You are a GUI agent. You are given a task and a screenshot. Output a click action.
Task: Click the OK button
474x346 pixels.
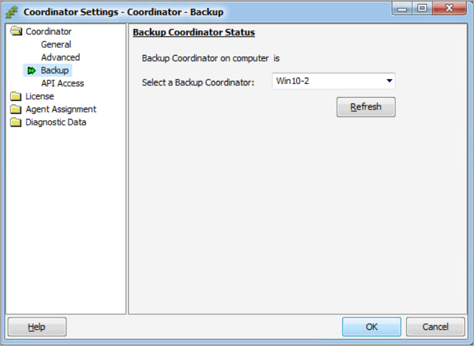371,327
